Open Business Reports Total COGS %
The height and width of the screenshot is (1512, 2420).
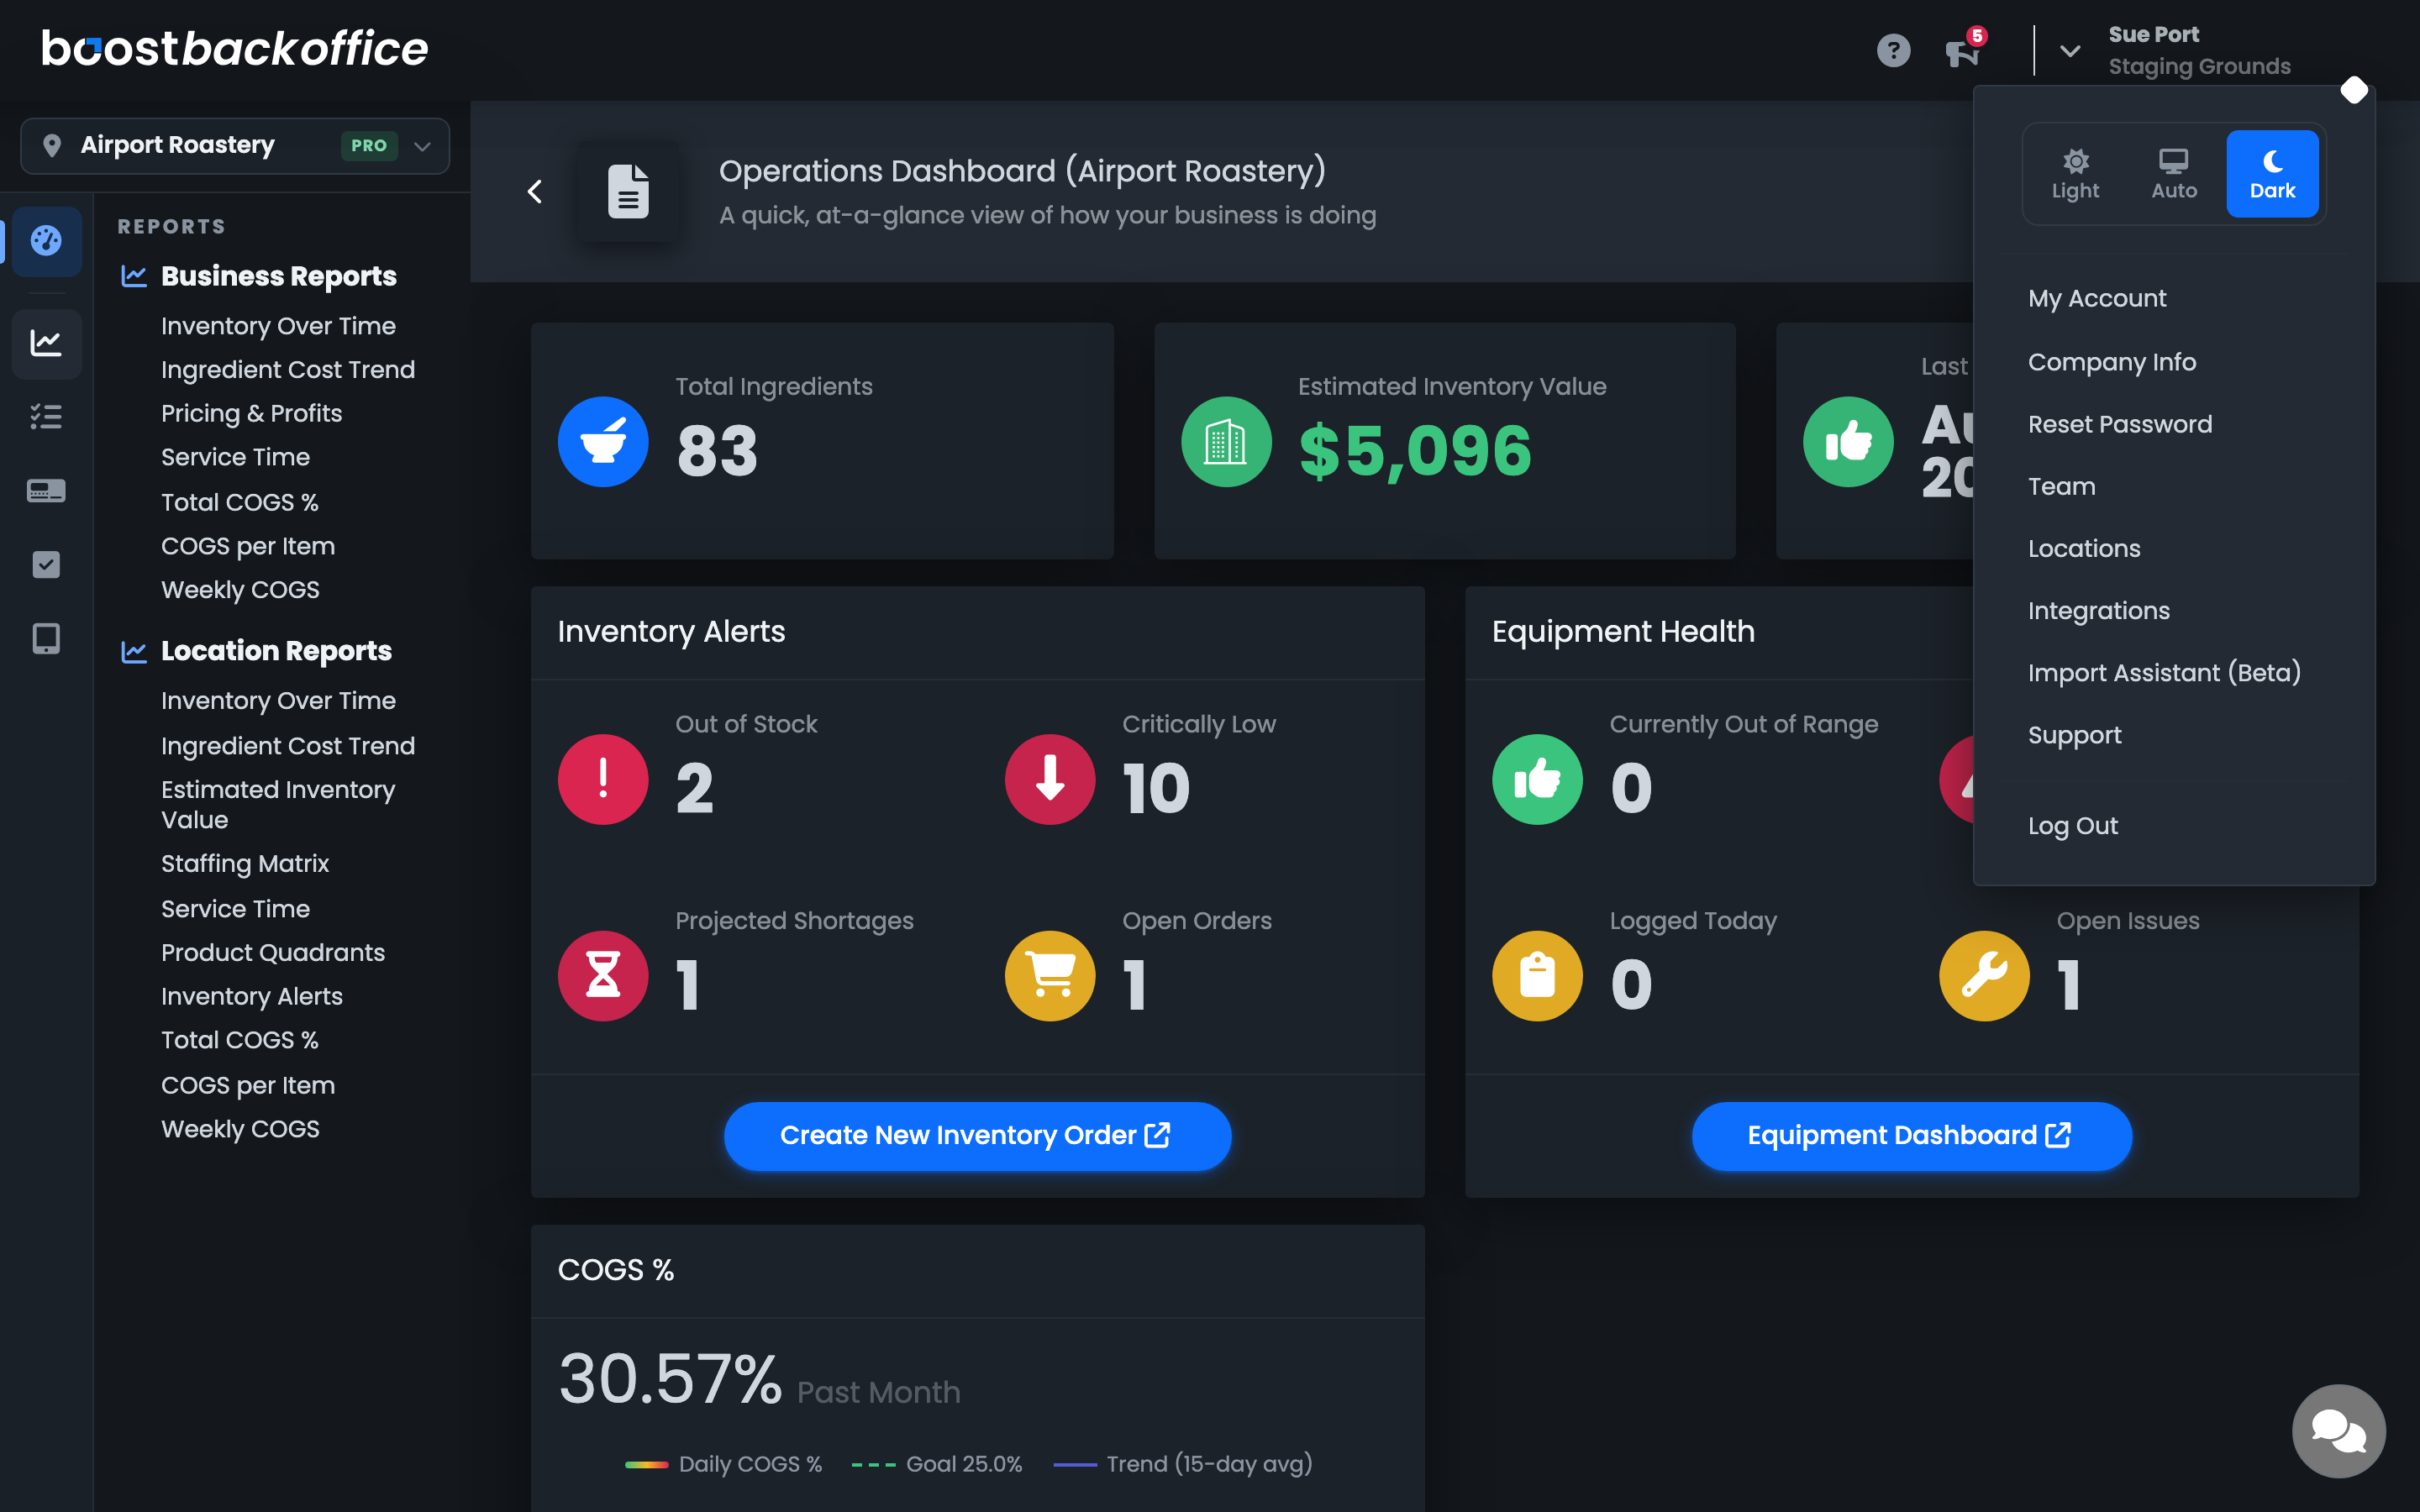pyautogui.click(x=240, y=502)
